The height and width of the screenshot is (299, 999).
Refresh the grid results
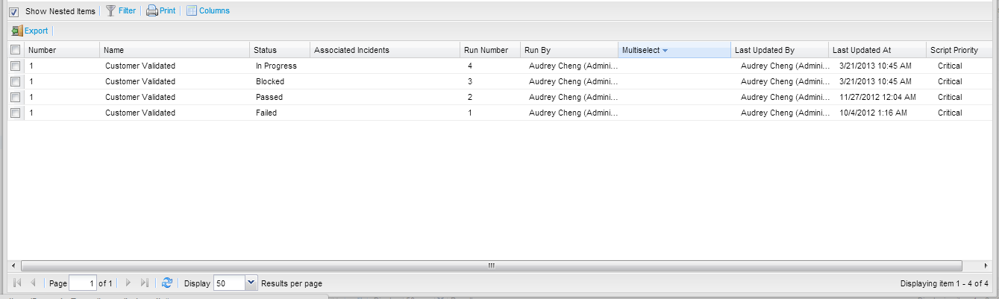tap(167, 283)
